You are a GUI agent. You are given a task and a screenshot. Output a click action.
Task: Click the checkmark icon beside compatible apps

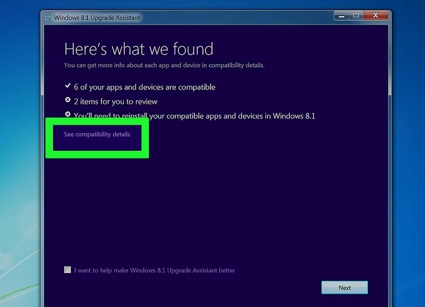[68, 86]
